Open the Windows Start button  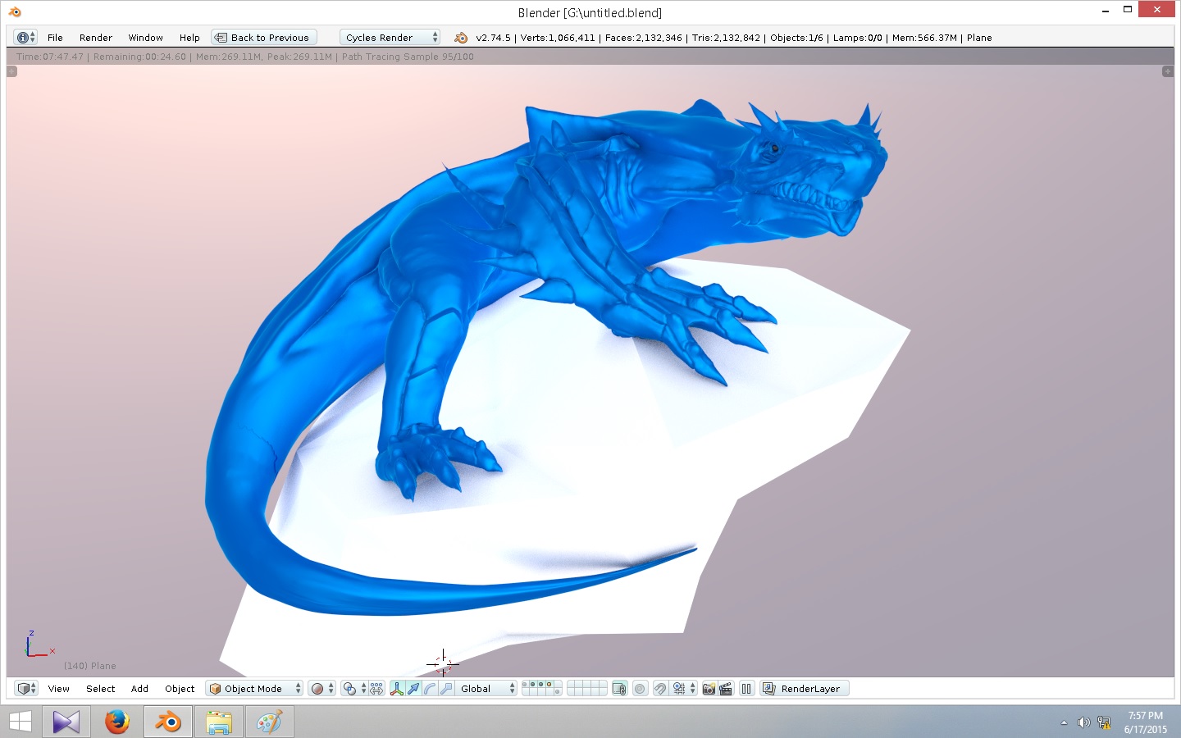[20, 722]
